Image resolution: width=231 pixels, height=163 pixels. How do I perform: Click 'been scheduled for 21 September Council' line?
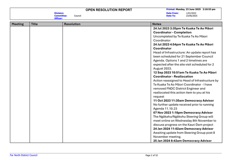click(x=183, y=57)
